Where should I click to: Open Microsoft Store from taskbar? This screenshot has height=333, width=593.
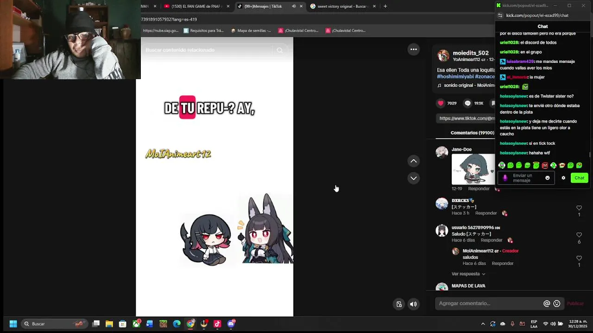click(x=123, y=324)
